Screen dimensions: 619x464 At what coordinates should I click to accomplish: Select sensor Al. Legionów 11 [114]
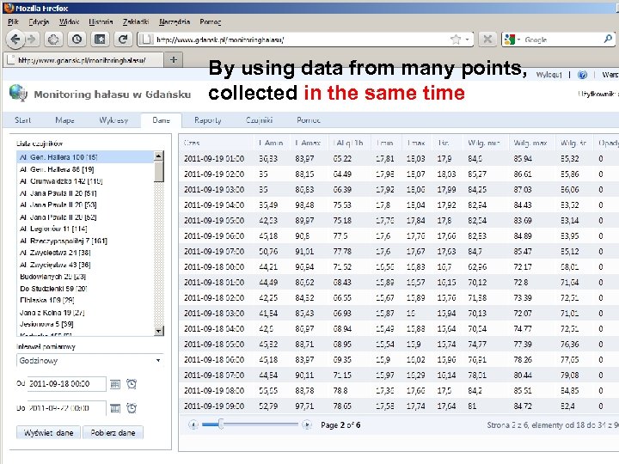85,229
